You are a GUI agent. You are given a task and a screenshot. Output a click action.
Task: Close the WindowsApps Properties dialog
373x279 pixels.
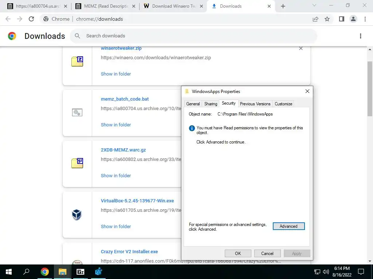[307, 91]
